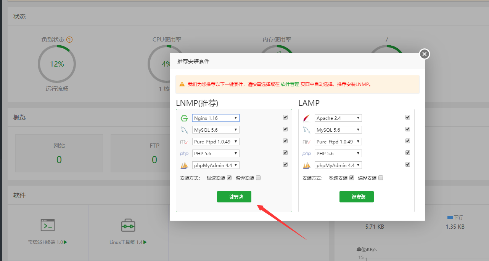Click the 单位:KB/s chart label
This screenshot has width=489, height=261.
pos(367,249)
